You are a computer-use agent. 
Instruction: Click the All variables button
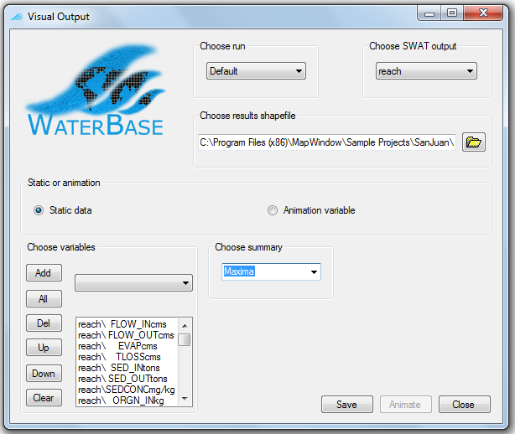pos(44,298)
